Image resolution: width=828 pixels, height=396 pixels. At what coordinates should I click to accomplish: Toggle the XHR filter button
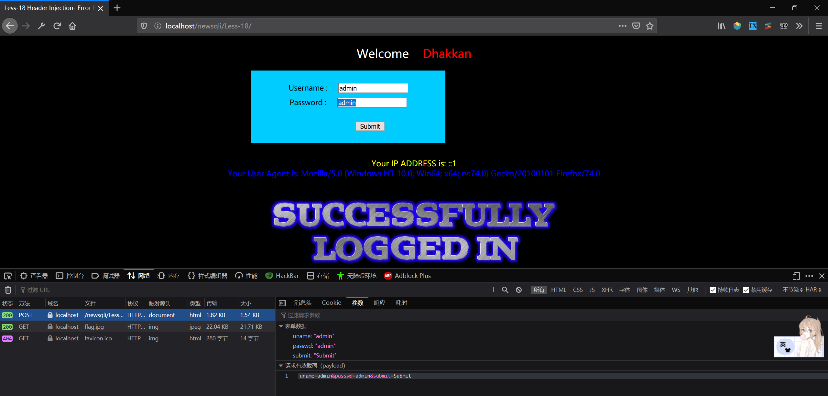point(607,290)
